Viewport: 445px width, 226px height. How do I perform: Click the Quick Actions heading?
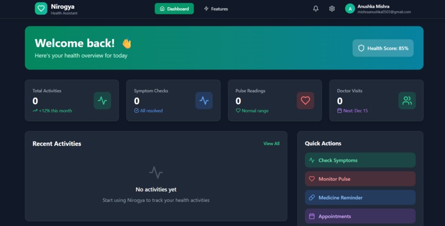click(323, 143)
